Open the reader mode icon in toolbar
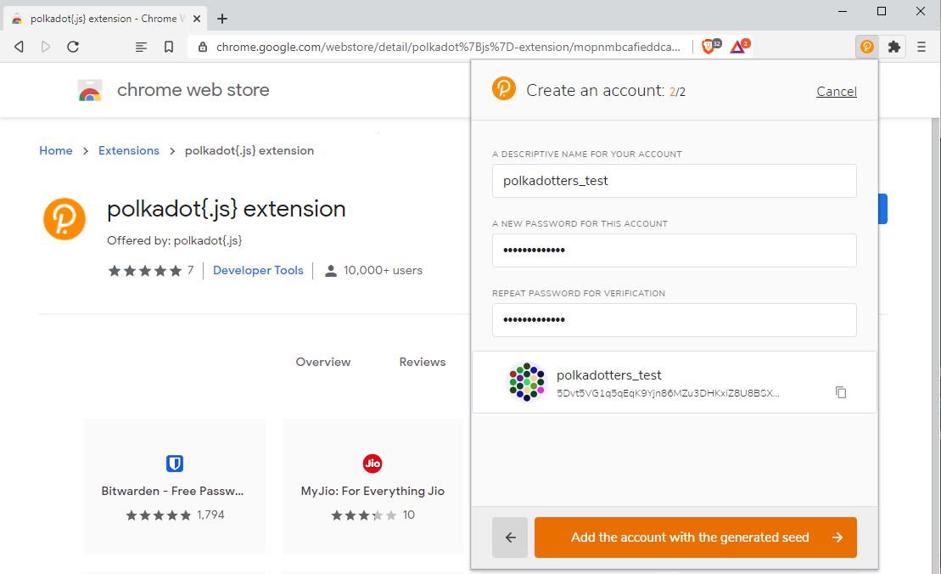Screen dimensions: 941x574 [x=141, y=47]
